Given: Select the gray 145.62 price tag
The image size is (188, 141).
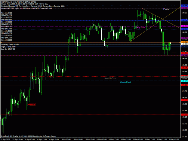Looking at the screenshot, I should click(x=184, y=77).
